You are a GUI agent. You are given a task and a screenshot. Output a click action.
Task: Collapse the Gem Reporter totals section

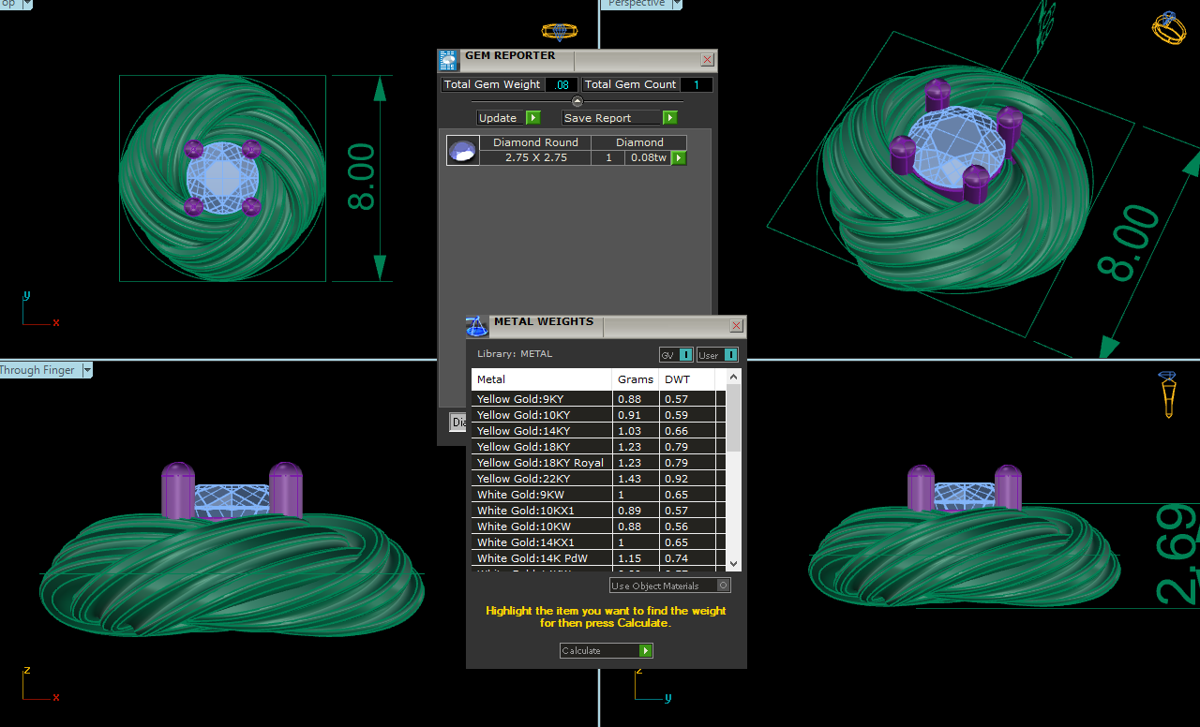[577, 101]
